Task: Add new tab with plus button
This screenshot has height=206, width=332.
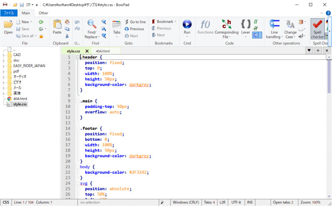Action: click(318, 51)
